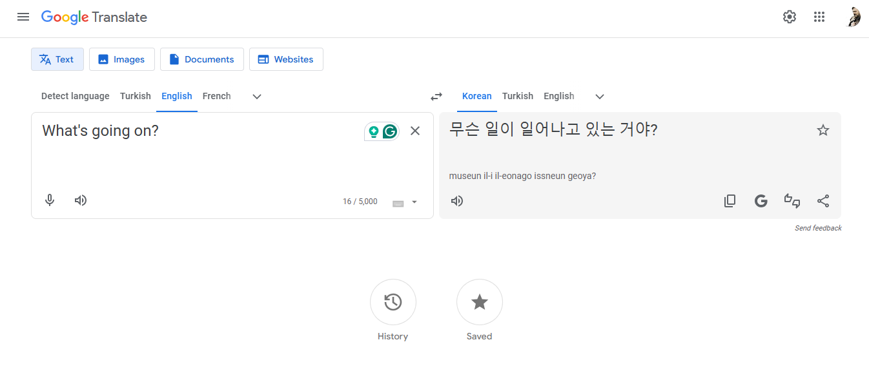This screenshot has height=378, width=869.
Task: Clear the source text with X
Action: pos(414,130)
